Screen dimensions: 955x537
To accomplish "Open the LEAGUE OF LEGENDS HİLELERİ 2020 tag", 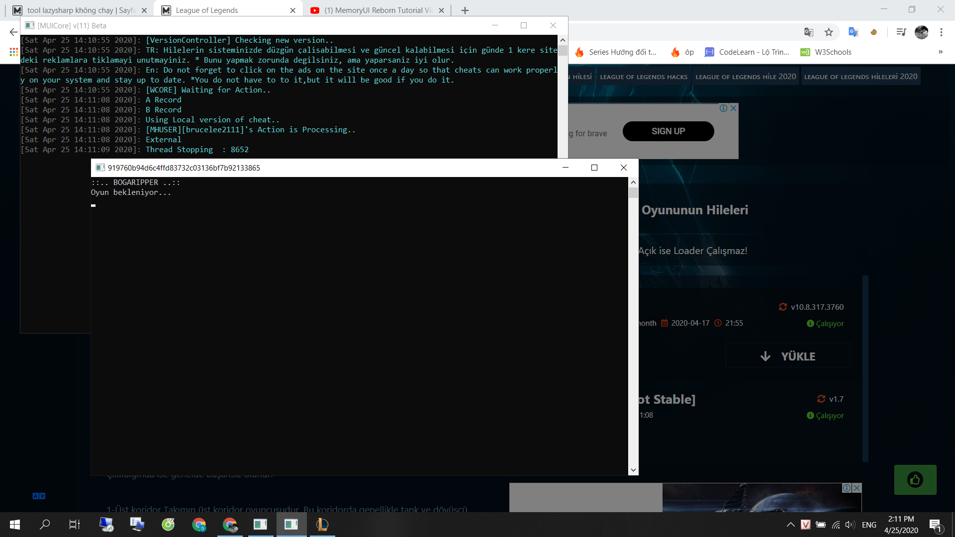I will (861, 77).
